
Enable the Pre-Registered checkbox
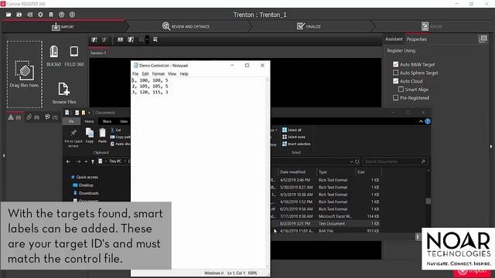pyautogui.click(x=395, y=98)
